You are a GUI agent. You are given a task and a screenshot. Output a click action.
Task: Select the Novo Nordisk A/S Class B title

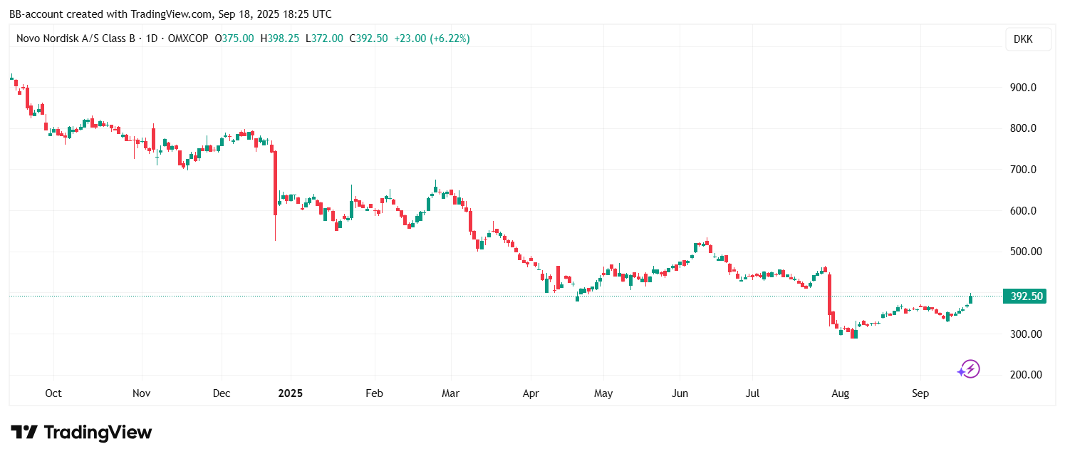coord(76,38)
